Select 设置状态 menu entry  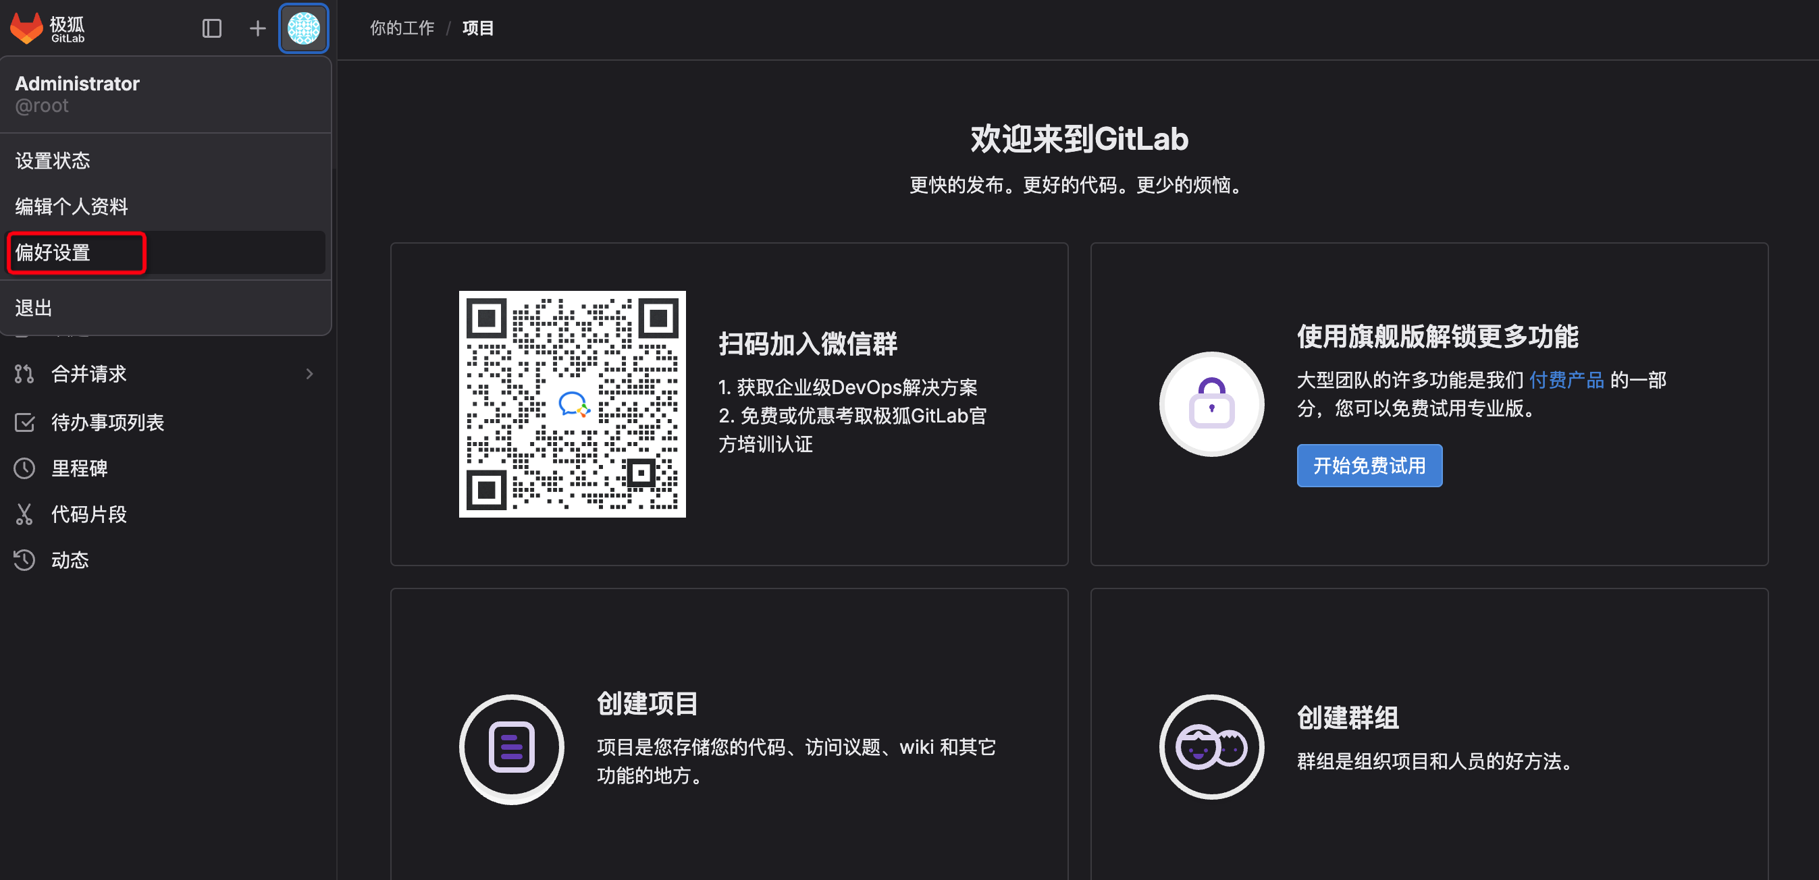pyautogui.click(x=53, y=161)
